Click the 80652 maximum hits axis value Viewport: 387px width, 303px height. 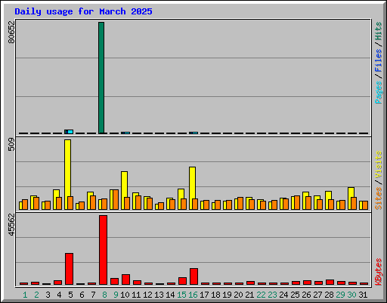[x=11, y=32]
